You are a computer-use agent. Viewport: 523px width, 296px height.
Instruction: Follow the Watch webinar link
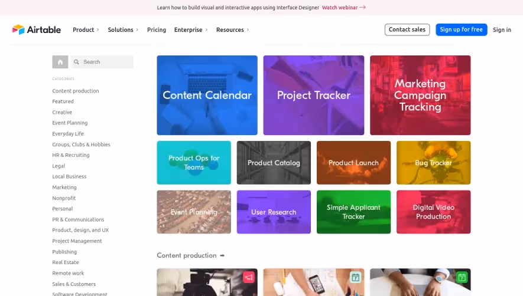[x=340, y=7]
